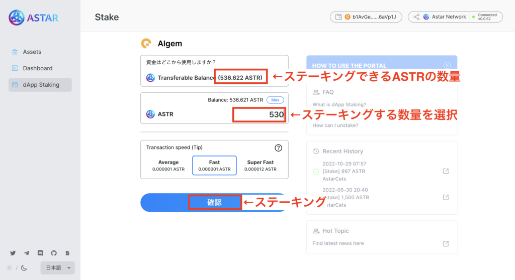Click the Dashboard chart icon
This screenshot has height=280, width=515.
point(15,68)
